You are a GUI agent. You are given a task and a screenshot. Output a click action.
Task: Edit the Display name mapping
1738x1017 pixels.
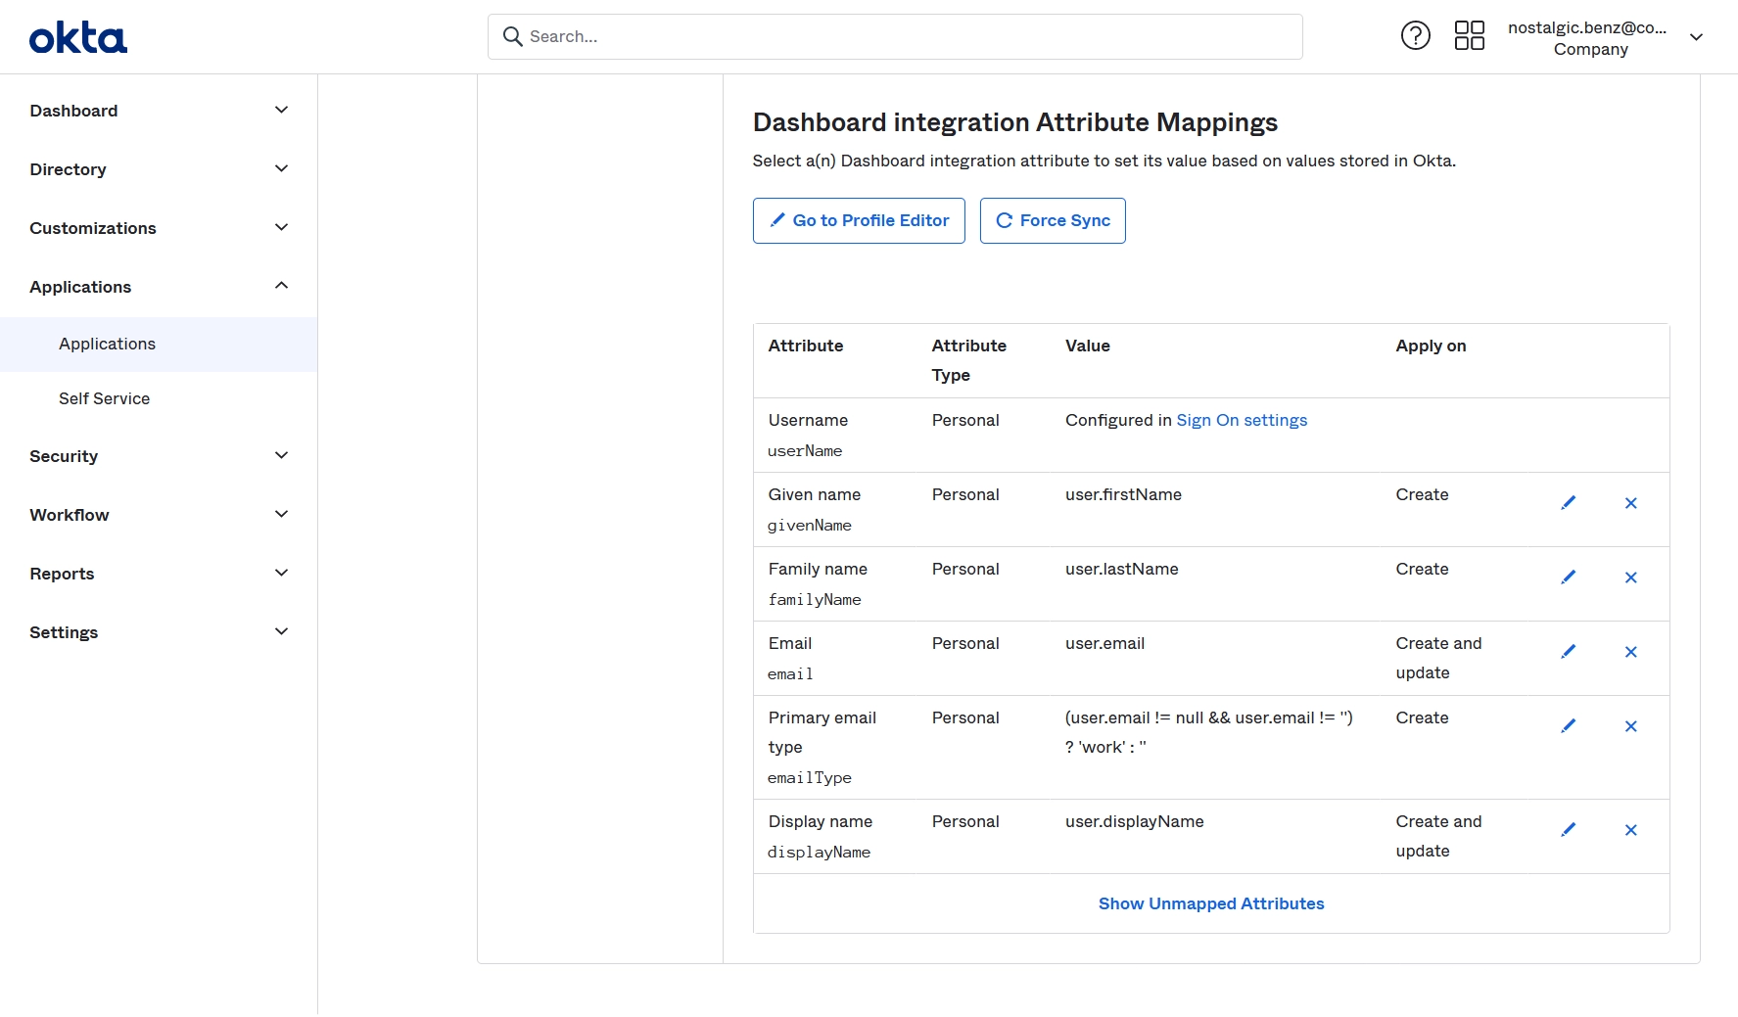[1568, 830]
